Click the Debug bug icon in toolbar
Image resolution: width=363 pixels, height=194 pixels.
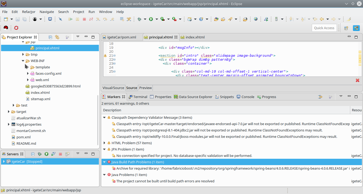coord(140,19)
